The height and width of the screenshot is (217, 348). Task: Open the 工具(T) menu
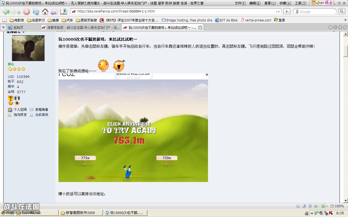[x=300, y=3]
